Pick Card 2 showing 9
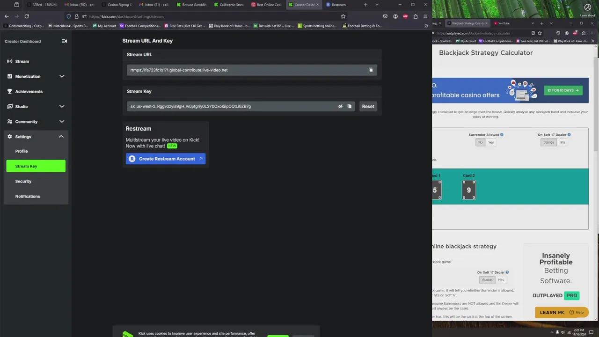Viewport: 599px width, 337px height. tap(469, 190)
